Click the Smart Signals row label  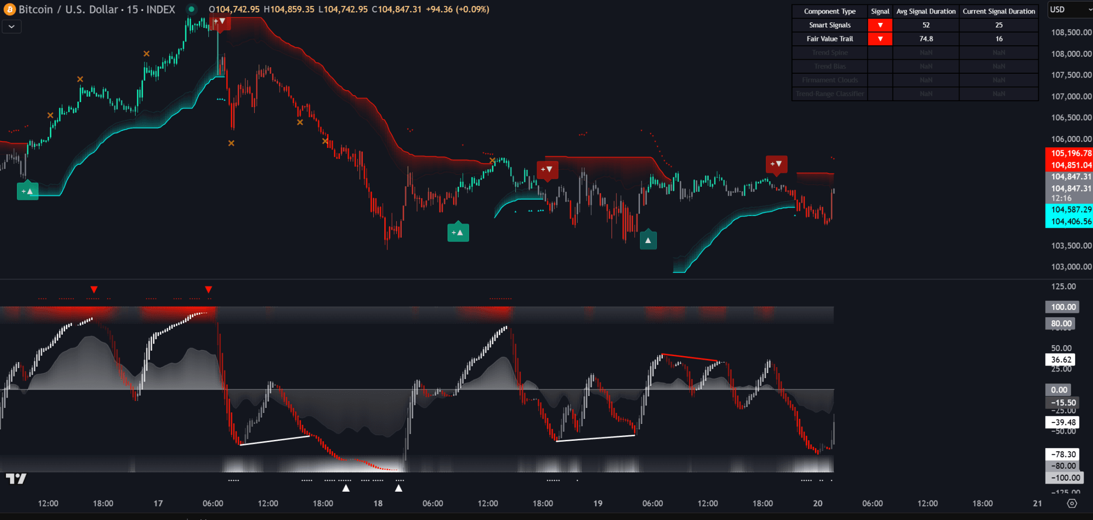coord(829,25)
